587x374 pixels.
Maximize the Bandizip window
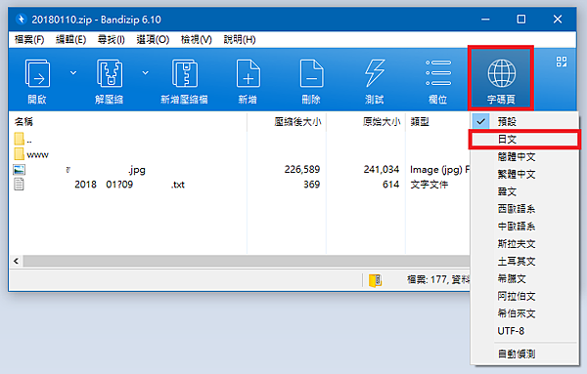click(x=521, y=20)
